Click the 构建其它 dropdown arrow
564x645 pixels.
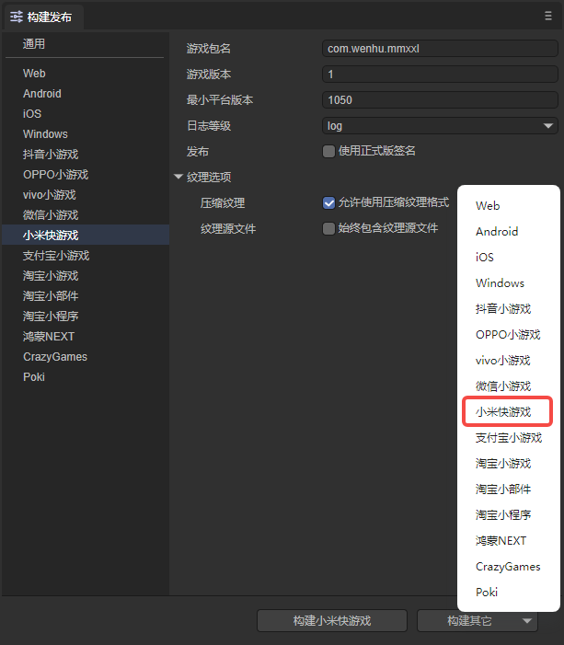527,621
